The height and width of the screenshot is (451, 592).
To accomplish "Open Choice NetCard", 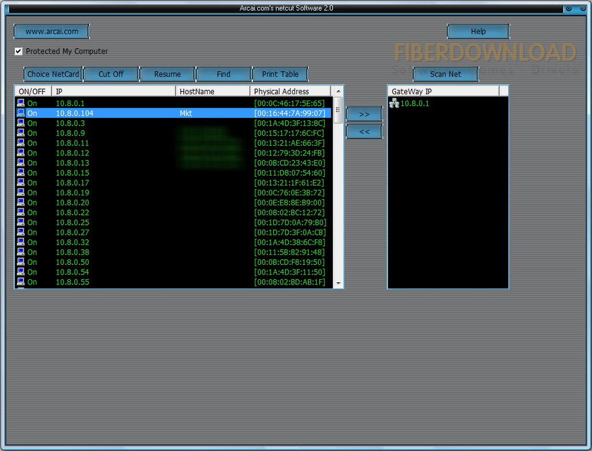I will click(x=53, y=74).
